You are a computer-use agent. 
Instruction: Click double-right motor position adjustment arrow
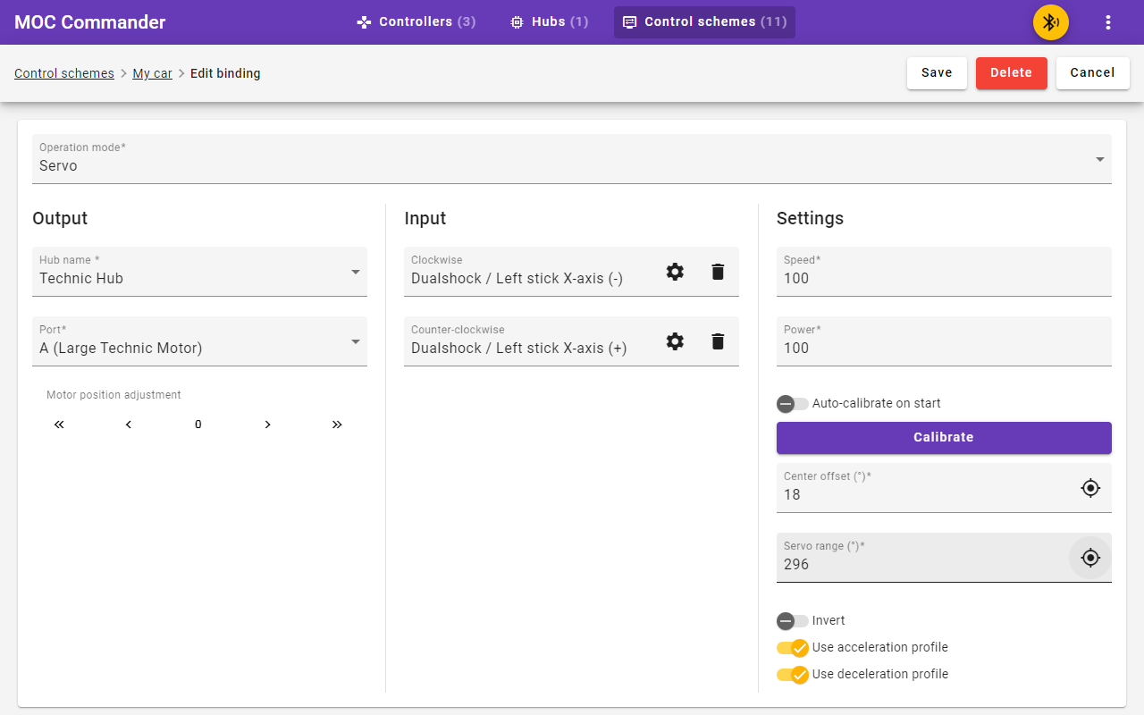point(337,425)
